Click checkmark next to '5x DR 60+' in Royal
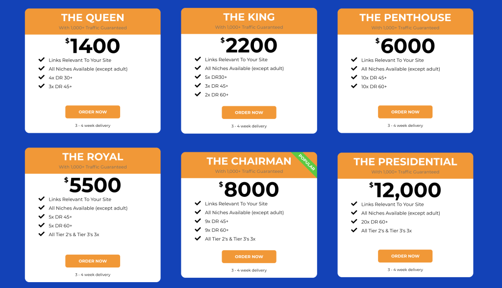502x288 pixels. (x=42, y=225)
